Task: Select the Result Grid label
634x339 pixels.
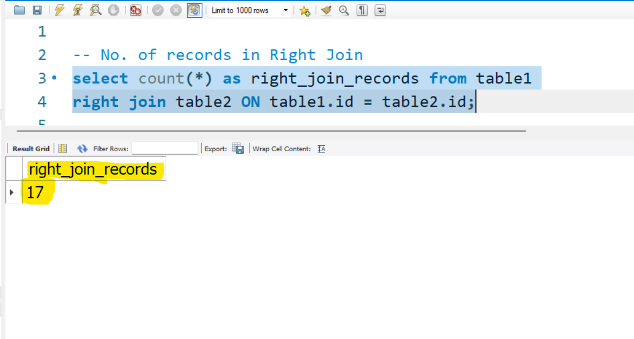Action: (x=31, y=149)
